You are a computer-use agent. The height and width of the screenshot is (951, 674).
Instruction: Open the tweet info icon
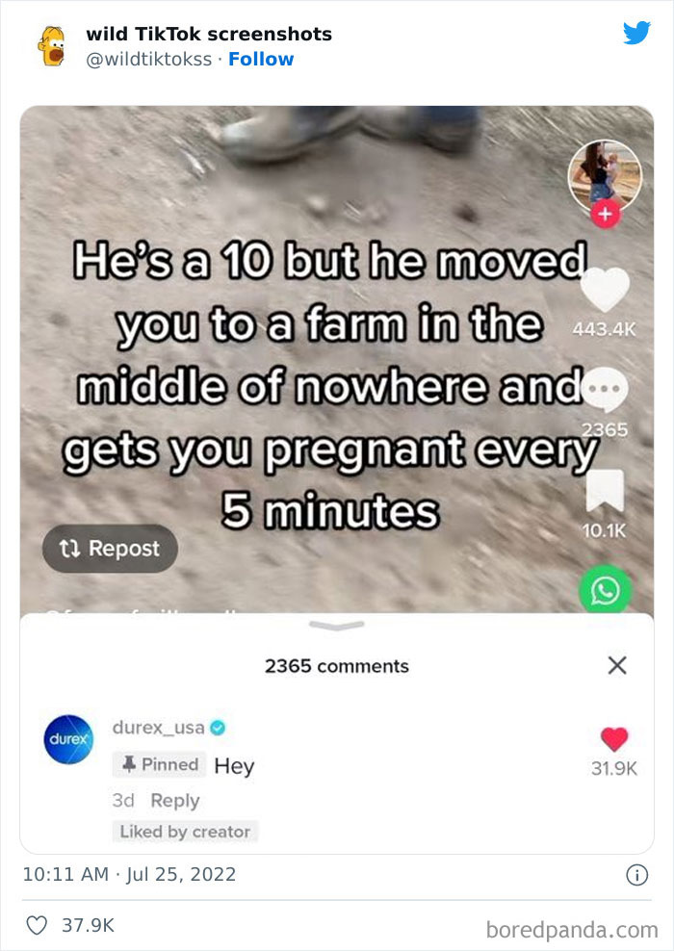coord(637,875)
